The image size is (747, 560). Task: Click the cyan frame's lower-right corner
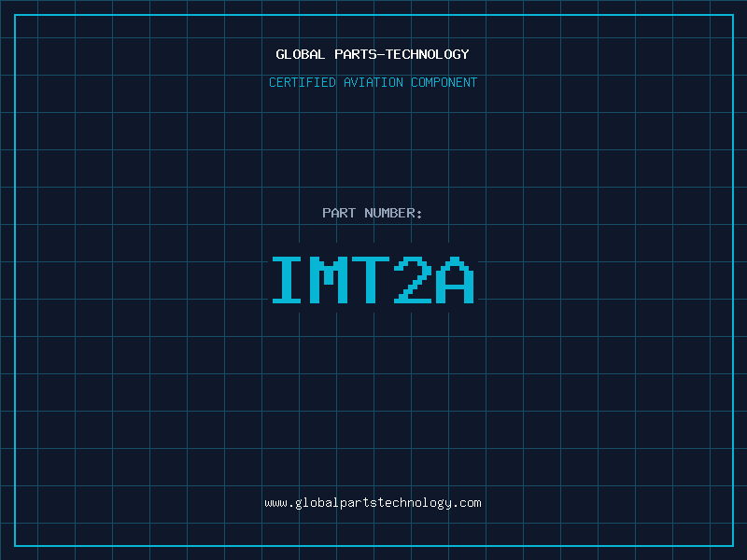(x=732, y=545)
